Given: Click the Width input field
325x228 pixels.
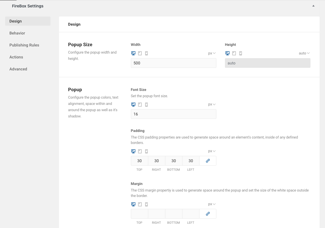Looking at the screenshot, I should [173, 63].
